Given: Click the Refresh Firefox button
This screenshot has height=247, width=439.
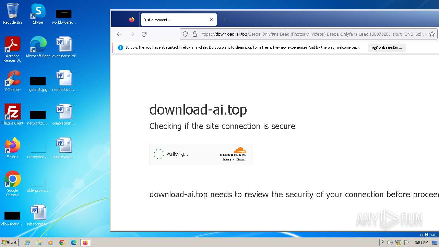Looking at the screenshot, I should click(387, 48).
